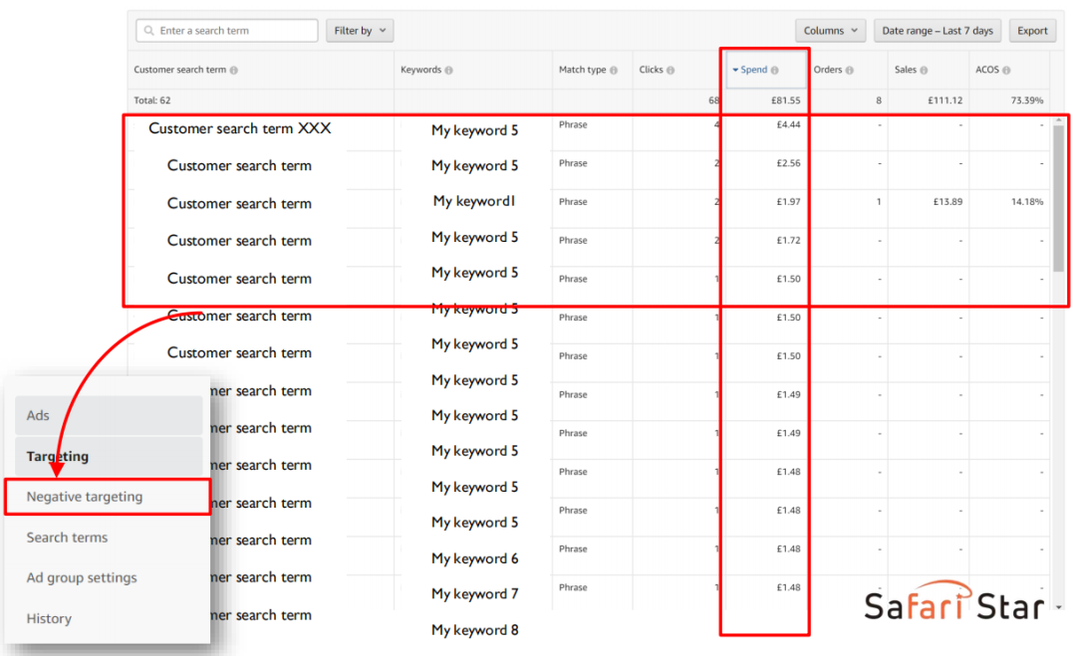The width and height of the screenshot is (1076, 656).
Task: Click info icon next to Sales header
Action: point(925,71)
